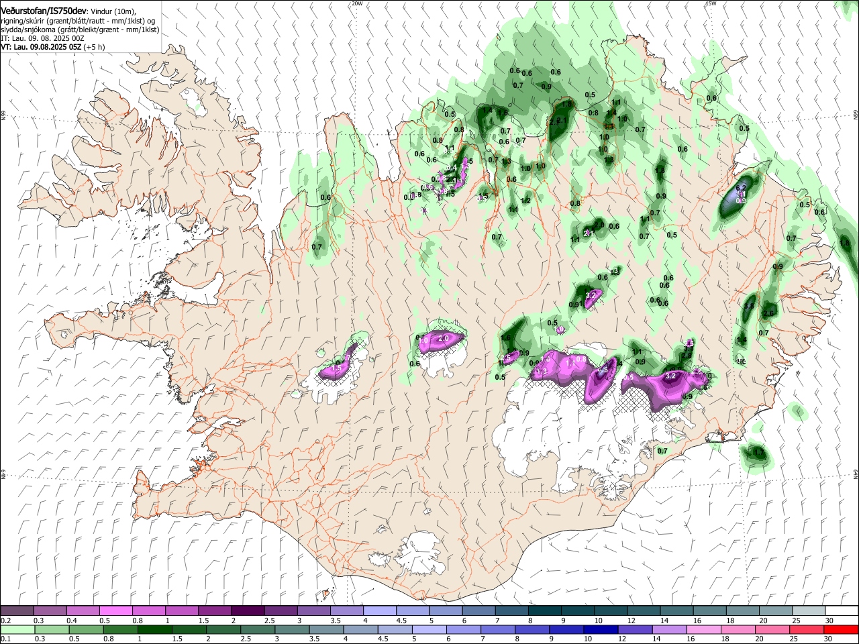Select the dark purple 2 upper legend swatch

pos(248,611)
